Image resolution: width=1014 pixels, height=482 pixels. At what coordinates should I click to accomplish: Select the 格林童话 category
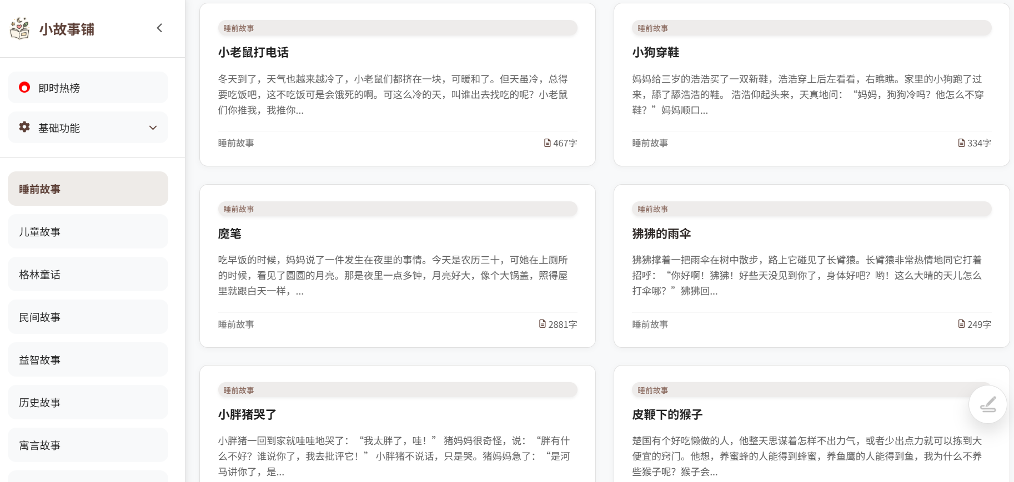click(x=88, y=274)
